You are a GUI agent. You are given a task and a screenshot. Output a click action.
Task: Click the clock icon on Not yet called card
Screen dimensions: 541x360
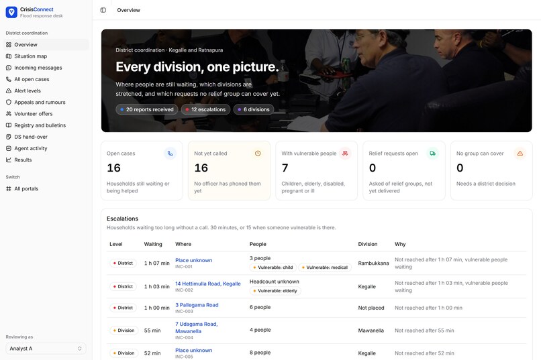258,154
